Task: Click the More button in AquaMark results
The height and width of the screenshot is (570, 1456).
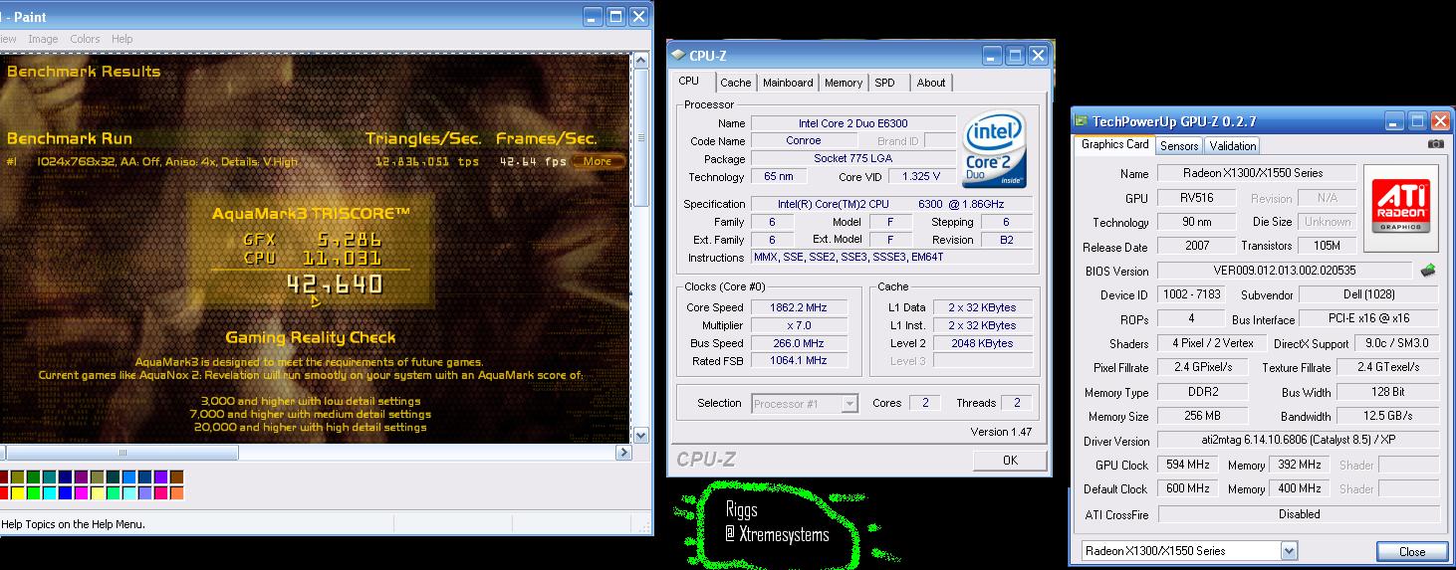Action: tap(598, 161)
